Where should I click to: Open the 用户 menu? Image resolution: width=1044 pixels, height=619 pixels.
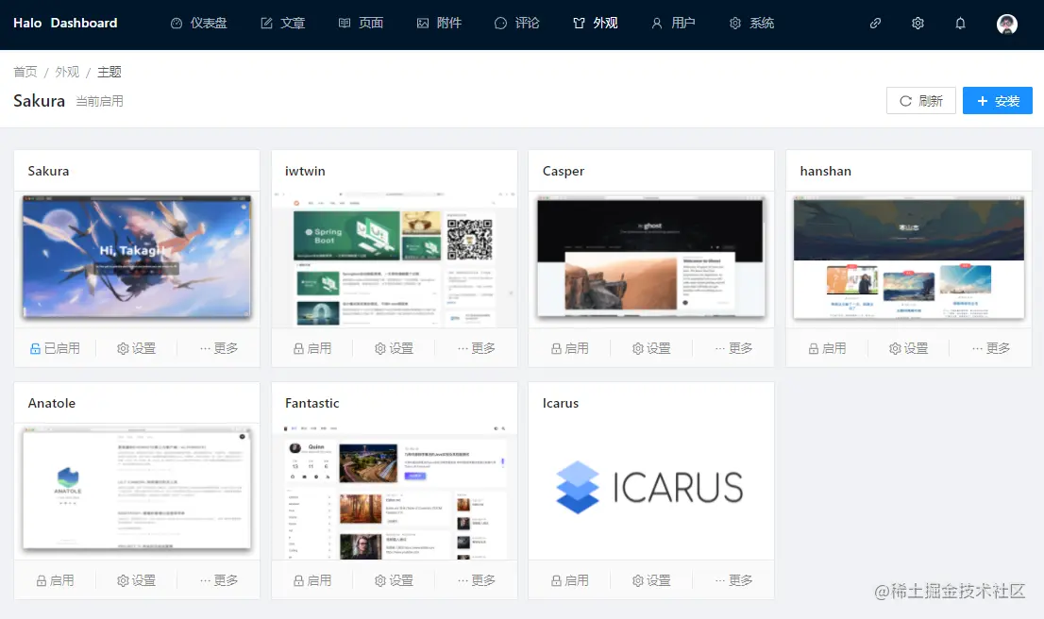click(673, 24)
